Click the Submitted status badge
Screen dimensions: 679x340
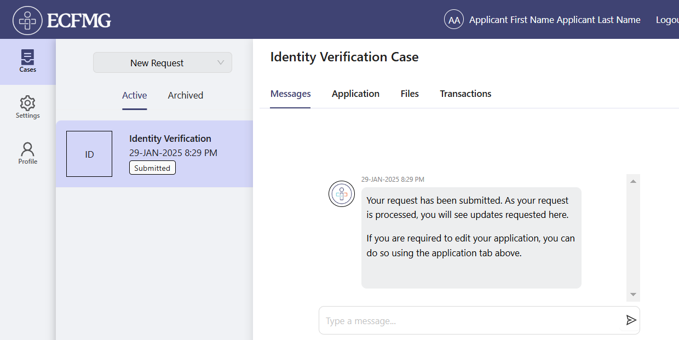(152, 168)
